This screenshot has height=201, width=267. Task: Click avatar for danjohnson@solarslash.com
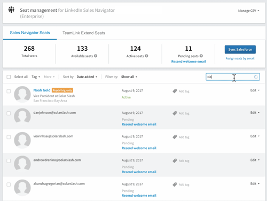(x=22, y=116)
